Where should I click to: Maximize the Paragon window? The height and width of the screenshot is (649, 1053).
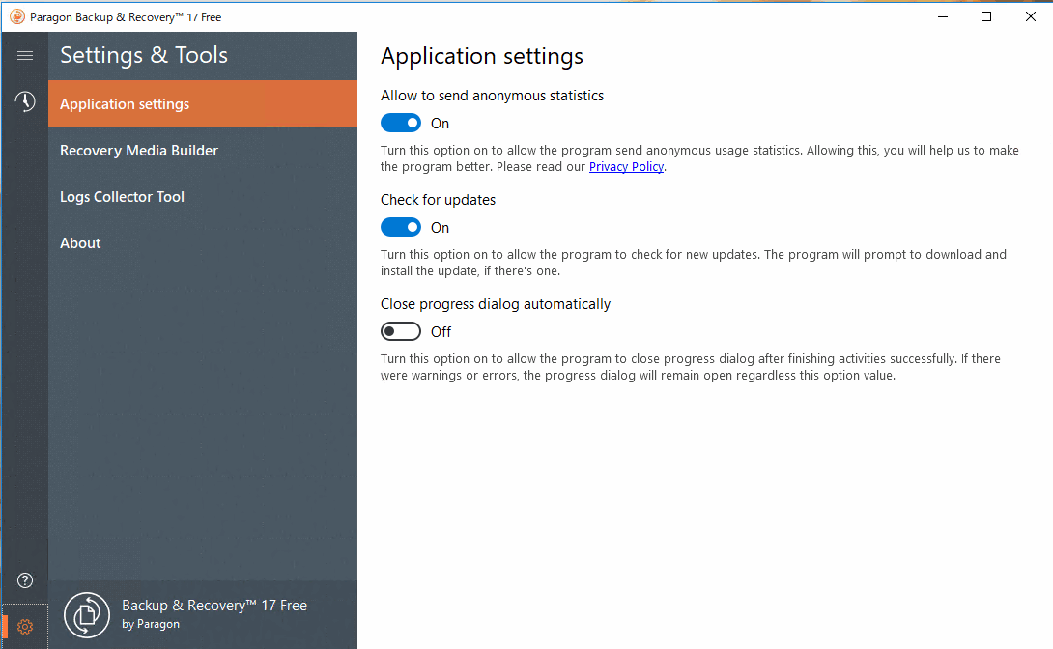coord(985,16)
